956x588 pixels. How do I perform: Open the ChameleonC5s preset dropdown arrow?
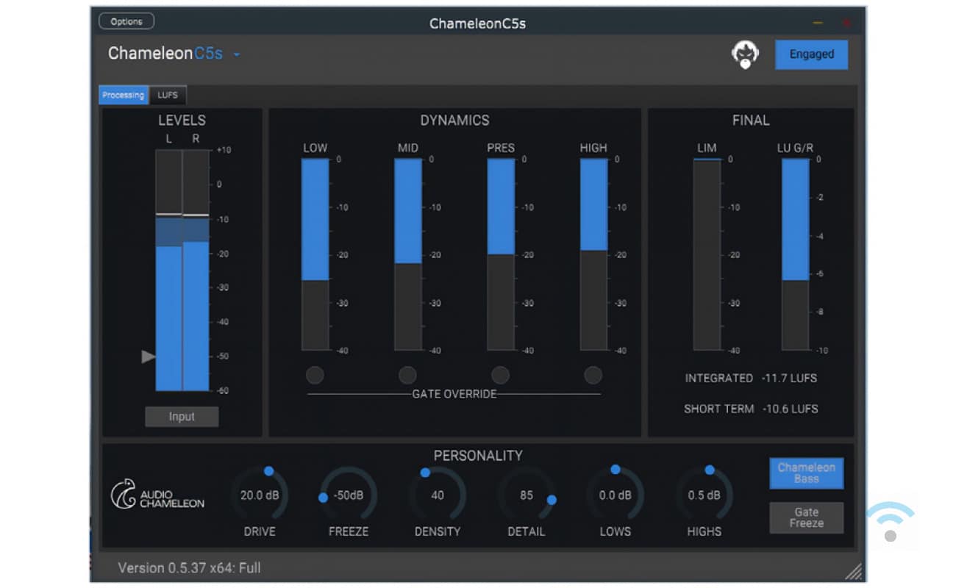[x=237, y=54]
